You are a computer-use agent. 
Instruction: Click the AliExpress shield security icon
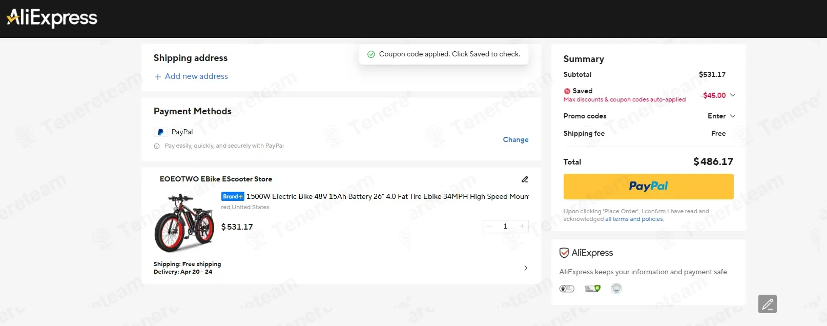pos(564,253)
